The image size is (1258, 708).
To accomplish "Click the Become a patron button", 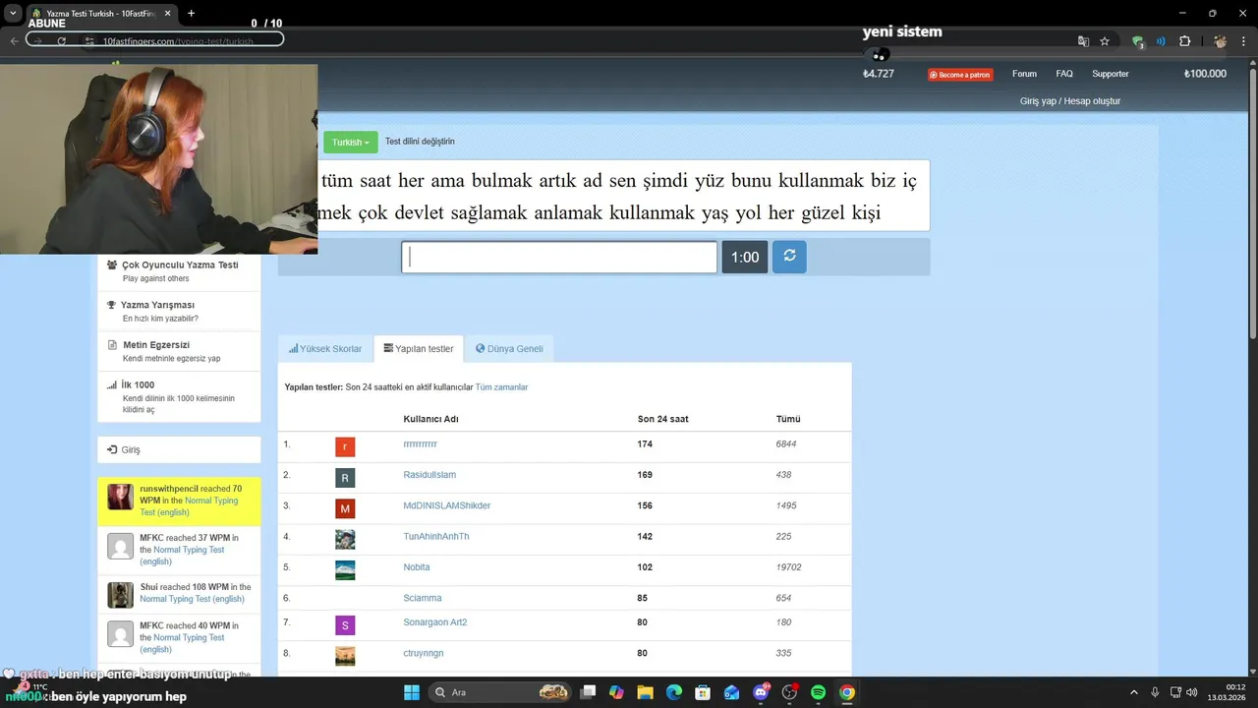I will coord(960,75).
